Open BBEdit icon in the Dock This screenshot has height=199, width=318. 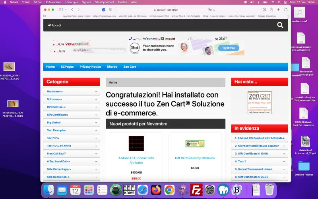(237, 190)
